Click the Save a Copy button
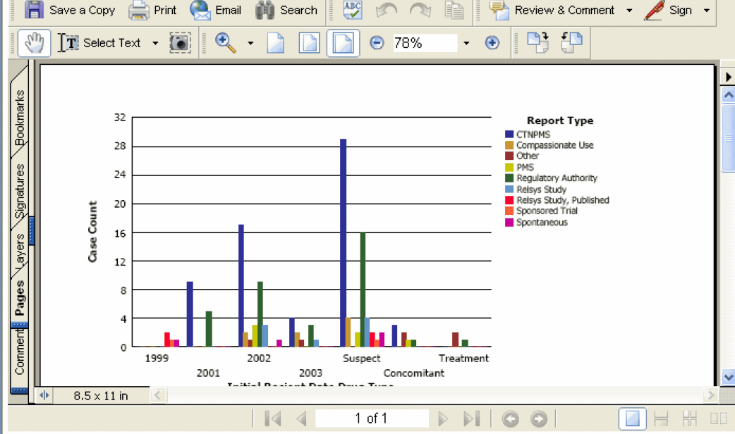The width and height of the screenshot is (735, 434). pyautogui.click(x=69, y=10)
